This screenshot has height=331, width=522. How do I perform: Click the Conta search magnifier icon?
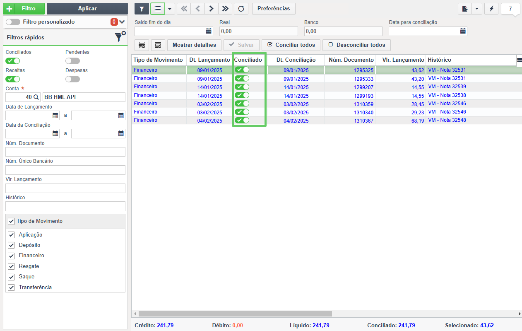point(36,97)
